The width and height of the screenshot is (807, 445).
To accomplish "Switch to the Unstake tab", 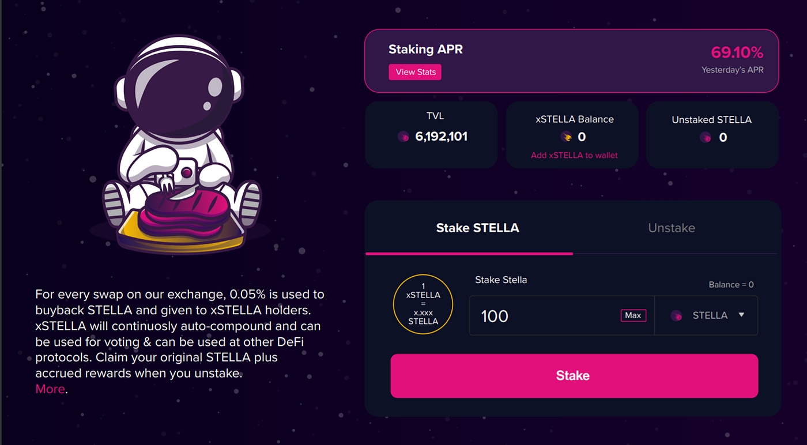I will click(x=672, y=228).
